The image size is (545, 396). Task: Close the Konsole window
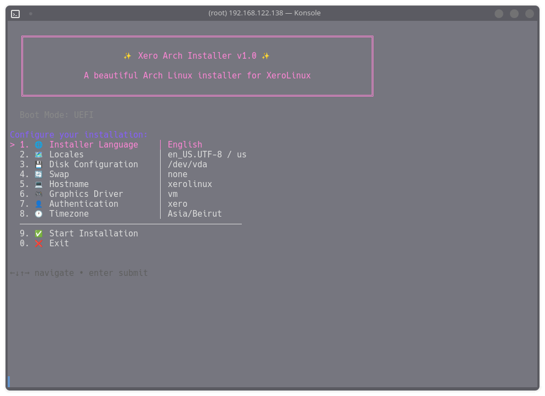(529, 14)
